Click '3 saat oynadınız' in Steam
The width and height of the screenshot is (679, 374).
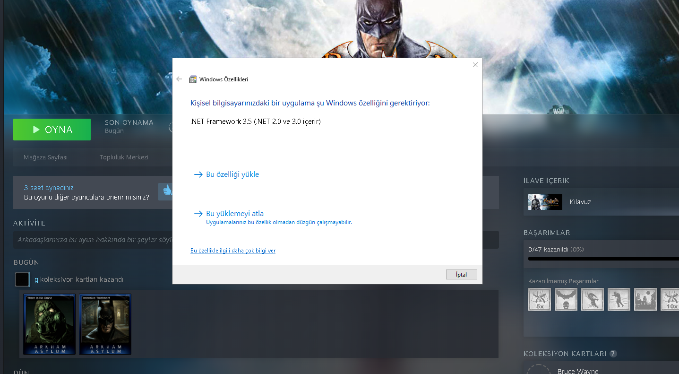pyautogui.click(x=49, y=188)
